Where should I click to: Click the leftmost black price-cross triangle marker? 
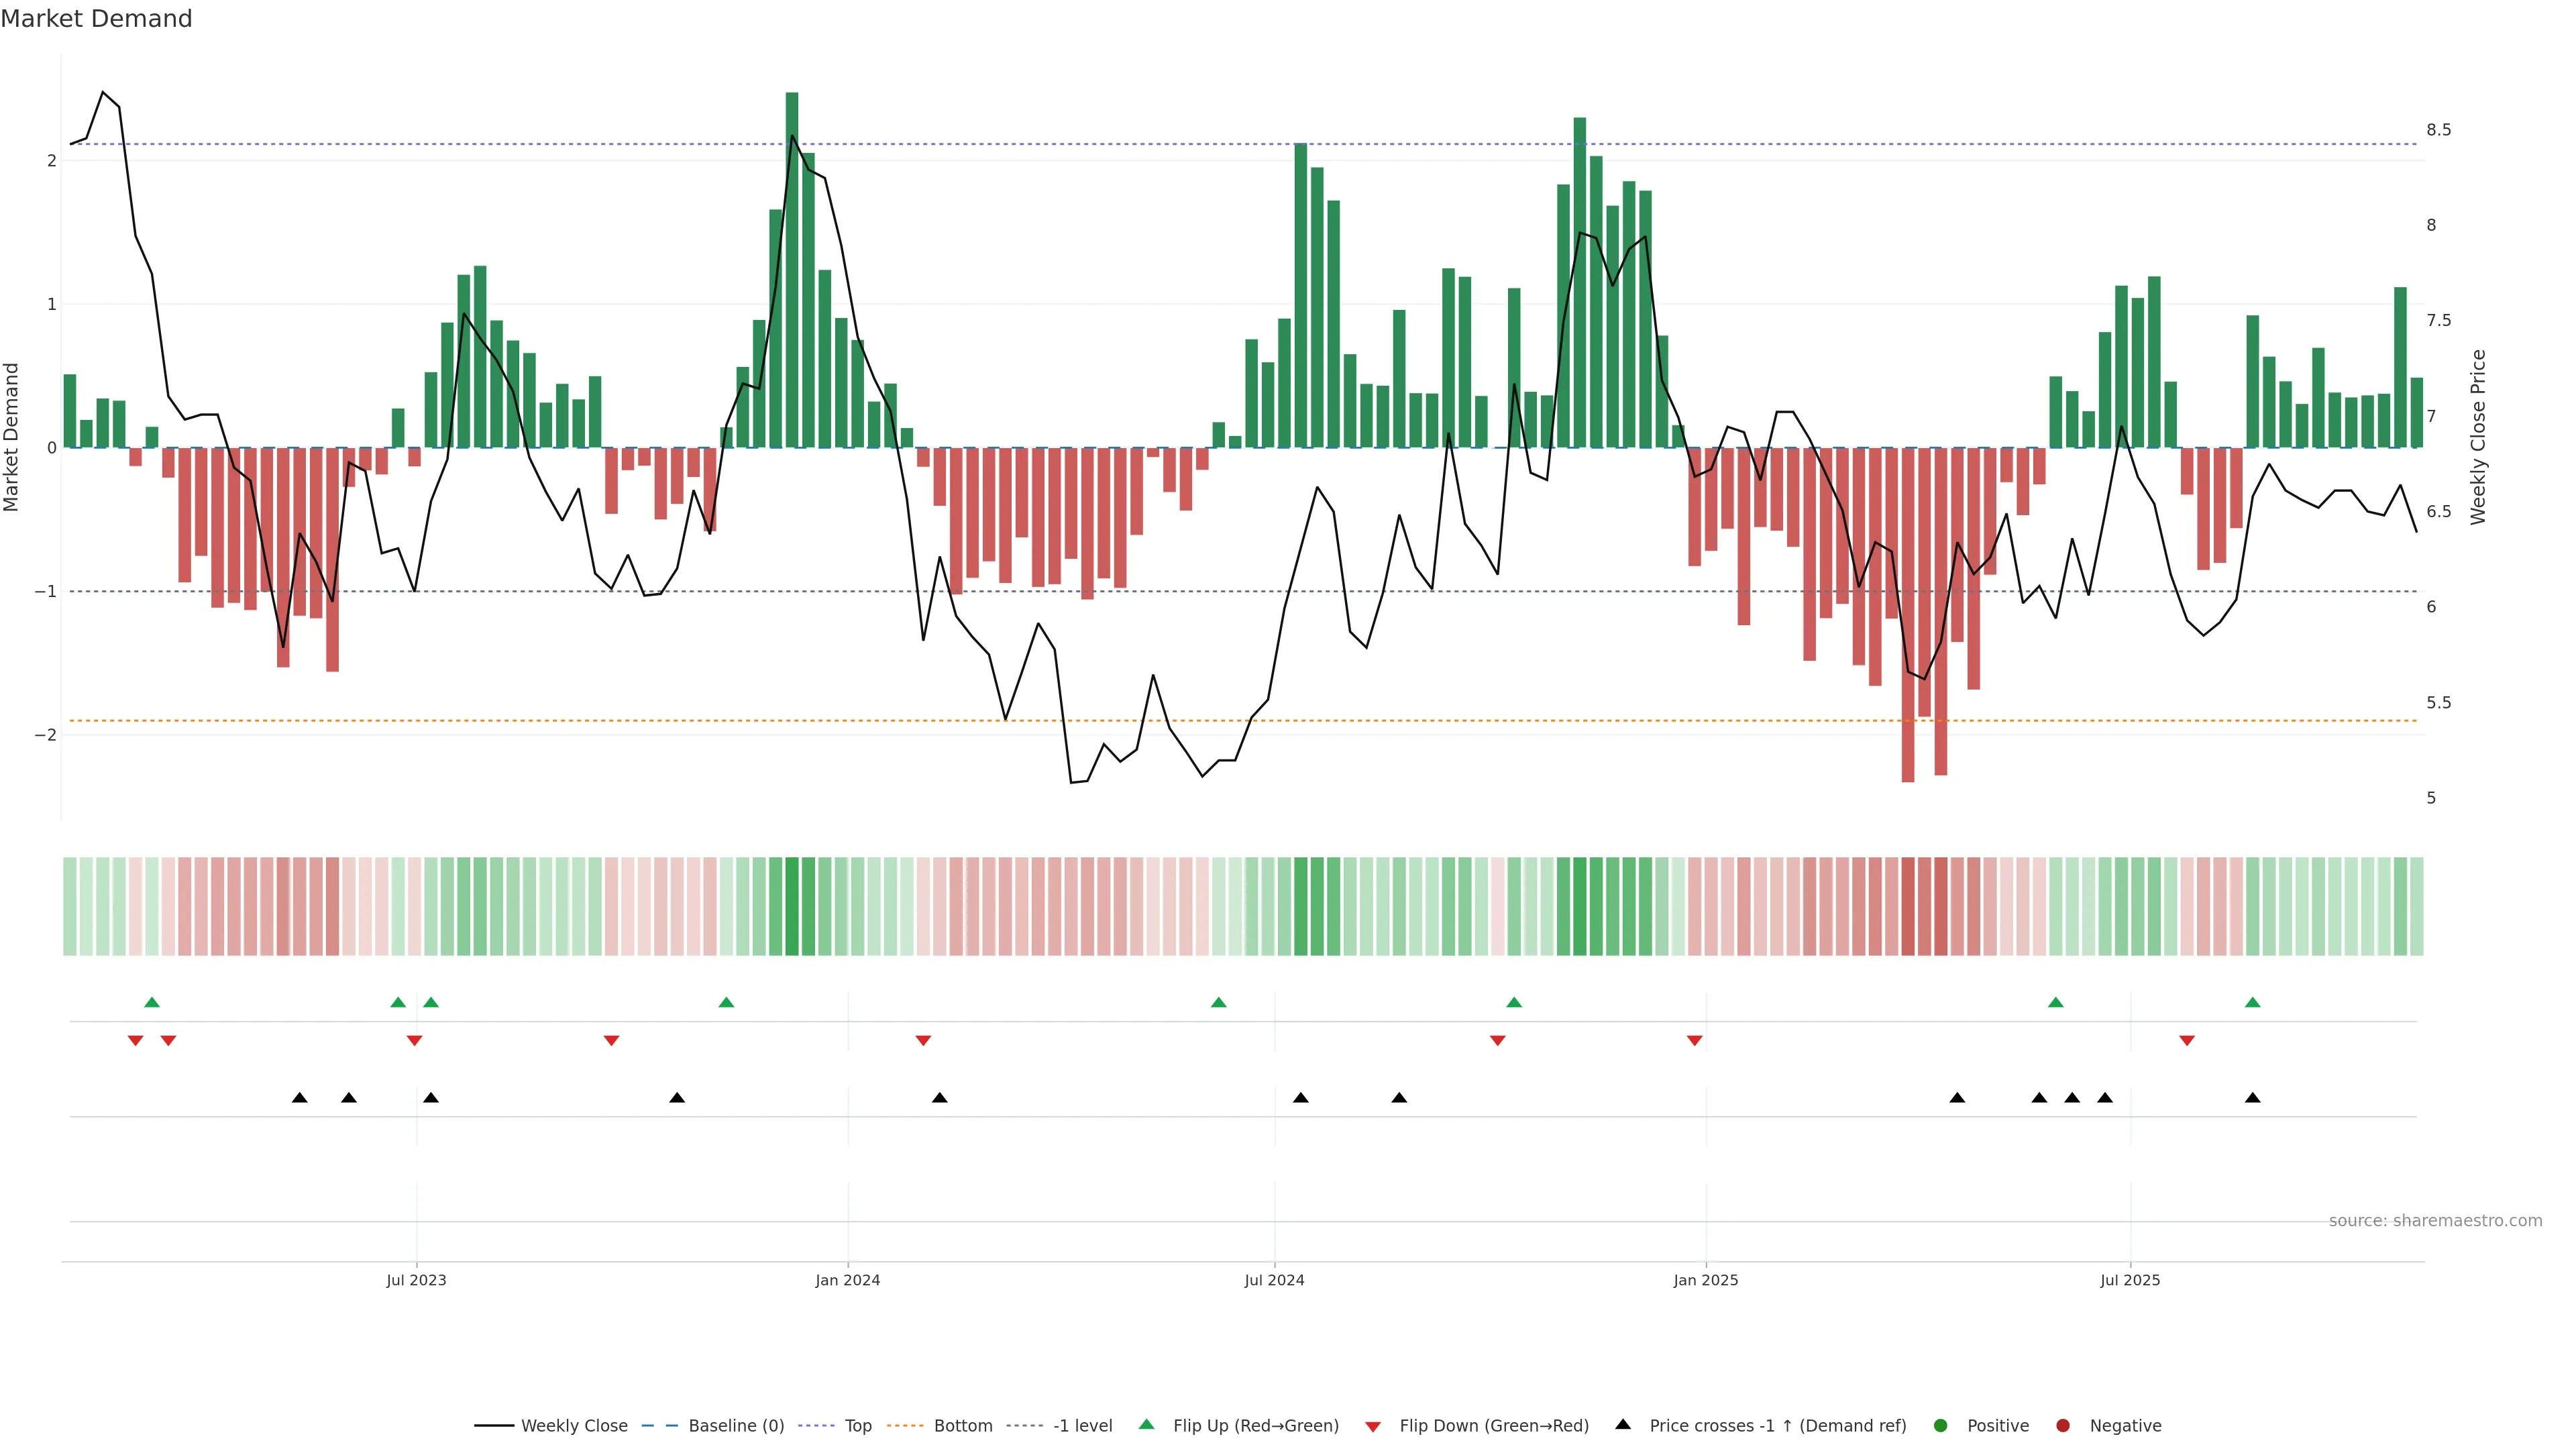coord(299,1098)
